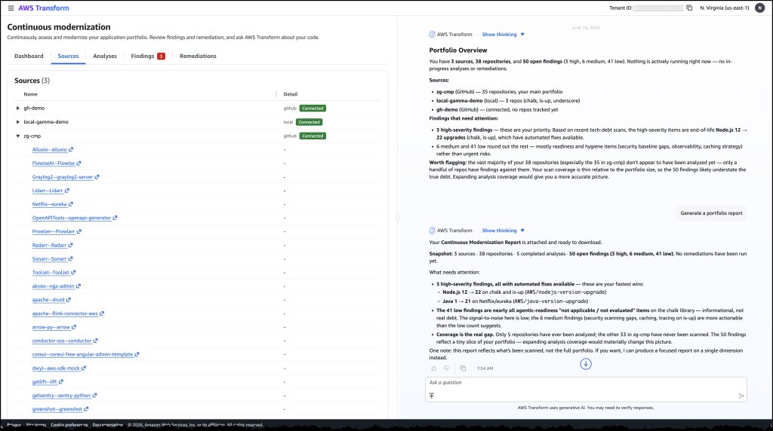Viewport: 773px width, 431px height.
Task: Open external link icon beside conductor-oss--conductor
Action: pyautogui.click(x=96, y=341)
